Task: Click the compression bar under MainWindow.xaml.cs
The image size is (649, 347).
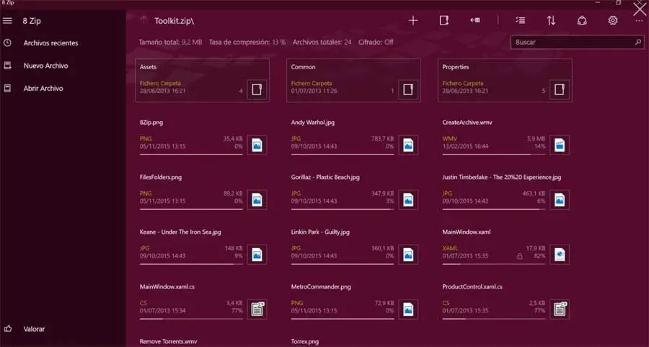Action: [x=191, y=319]
